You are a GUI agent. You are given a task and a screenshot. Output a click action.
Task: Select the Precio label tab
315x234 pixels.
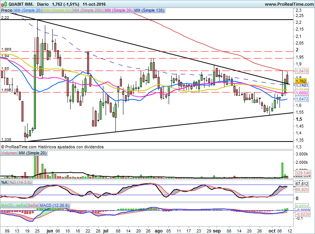pyautogui.click(x=6, y=11)
